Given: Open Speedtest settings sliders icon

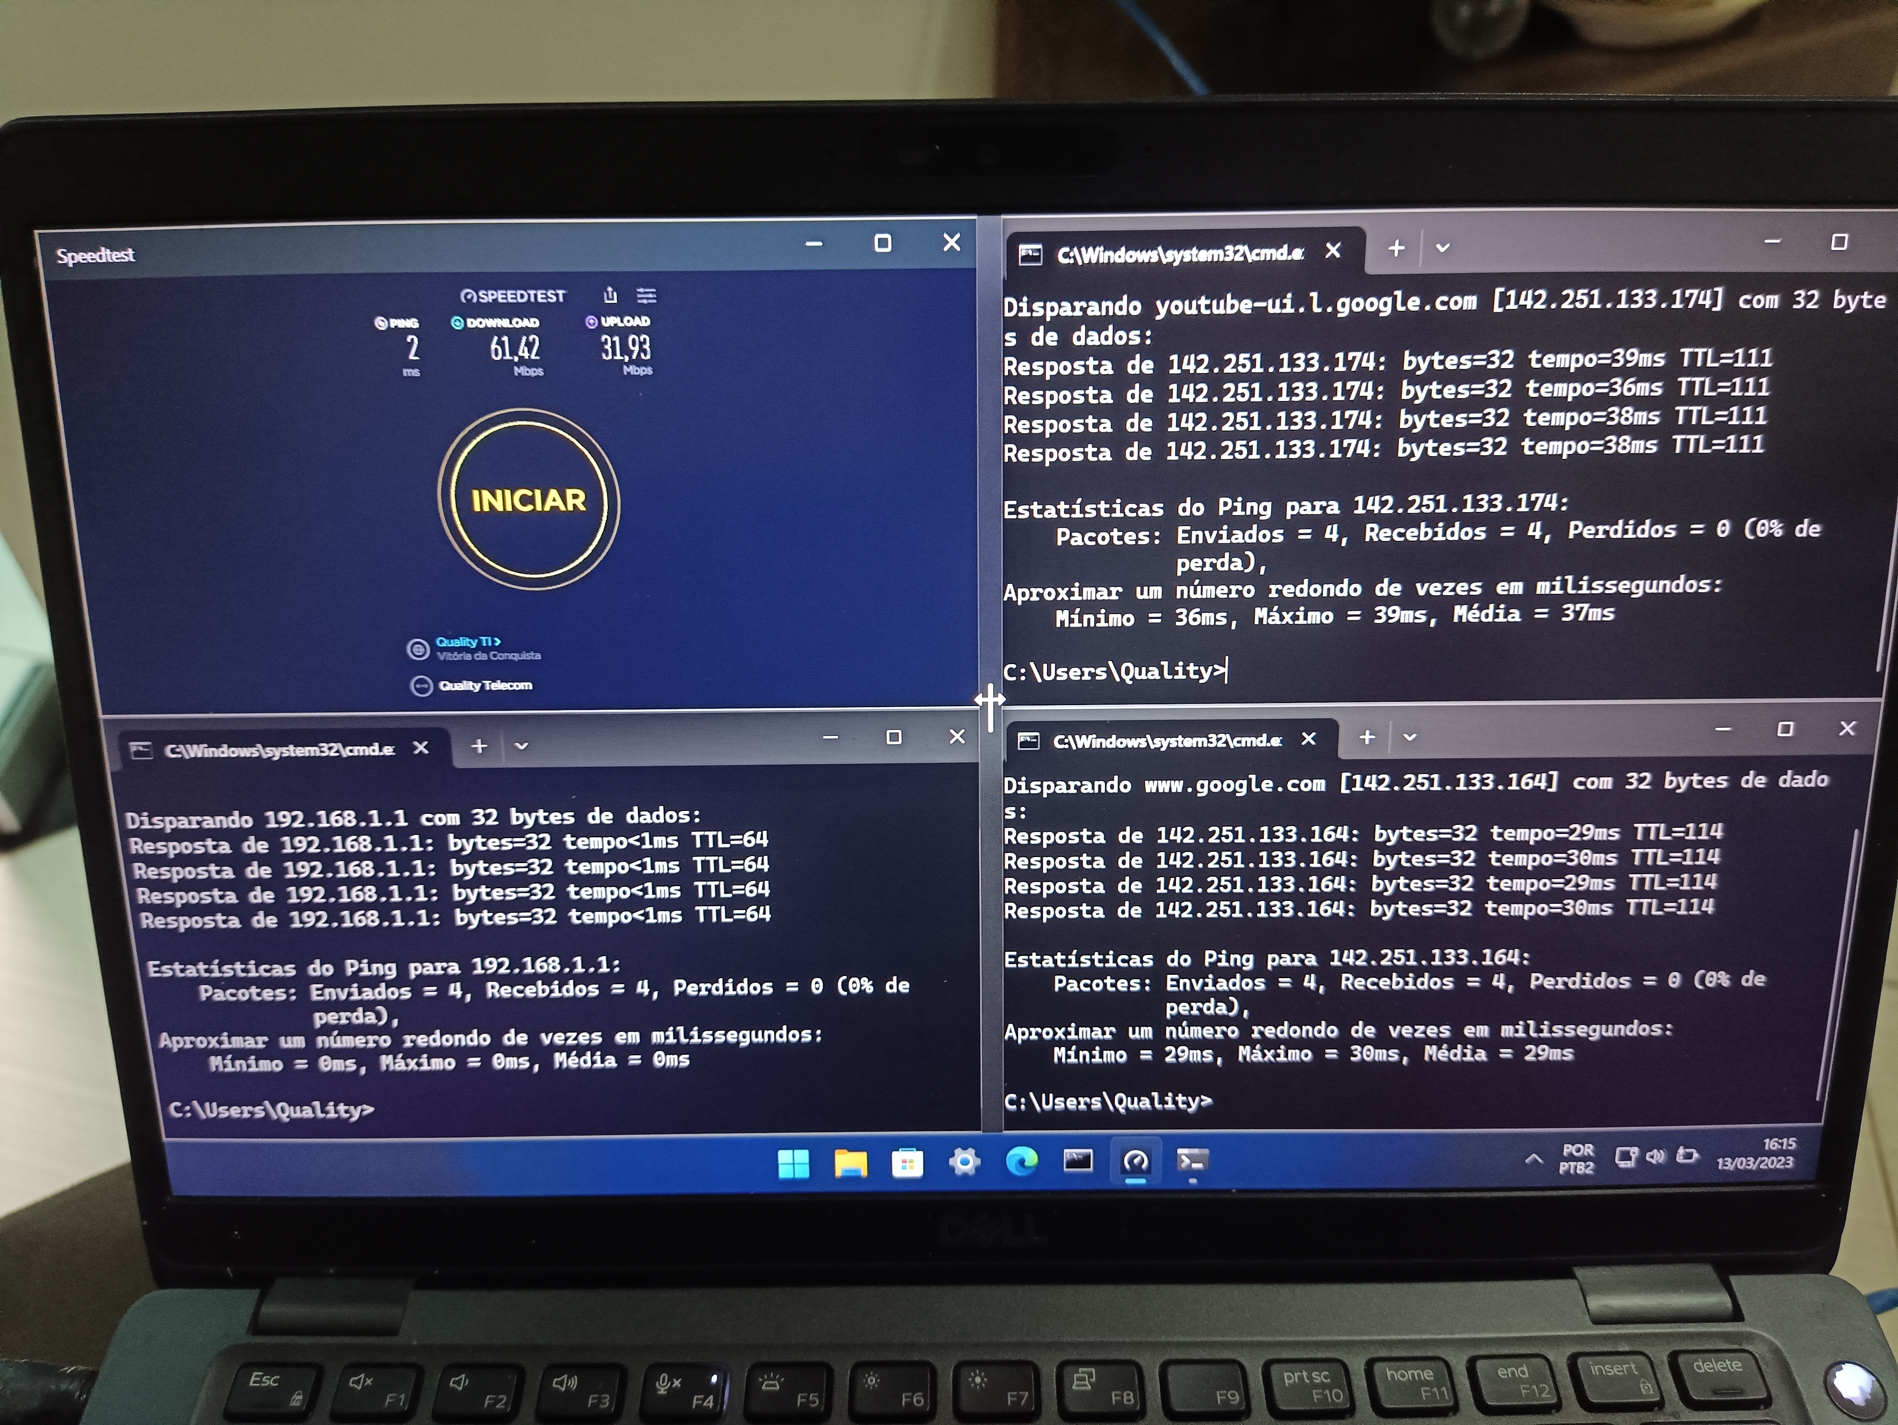Looking at the screenshot, I should 646,296.
